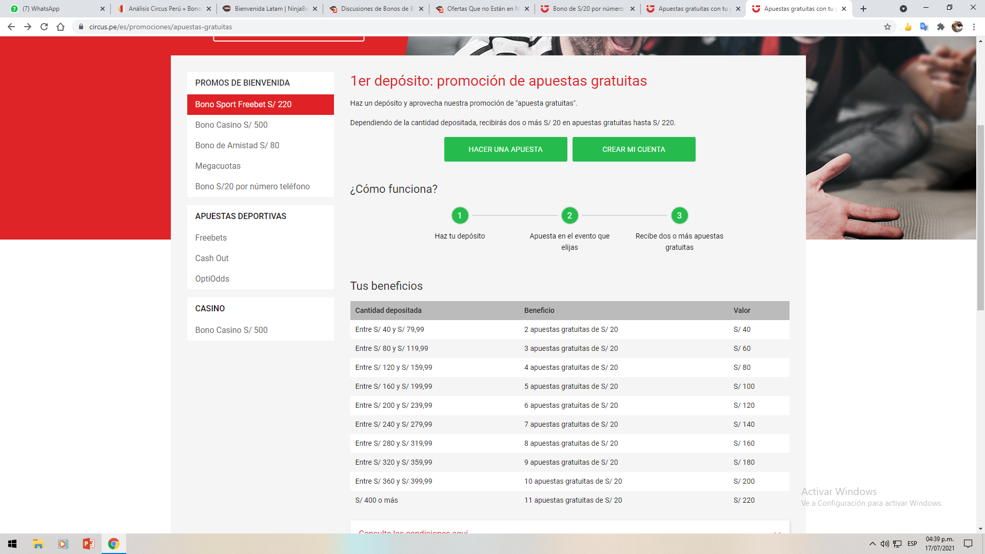Image resolution: width=985 pixels, height=554 pixels.
Task: Click step 2 circle Apuesta en el evento
Action: 569,215
